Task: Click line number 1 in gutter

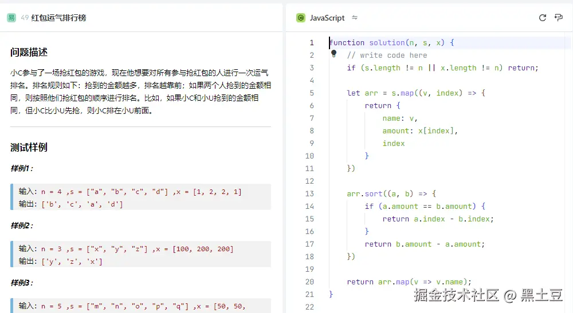Action: (x=312, y=43)
